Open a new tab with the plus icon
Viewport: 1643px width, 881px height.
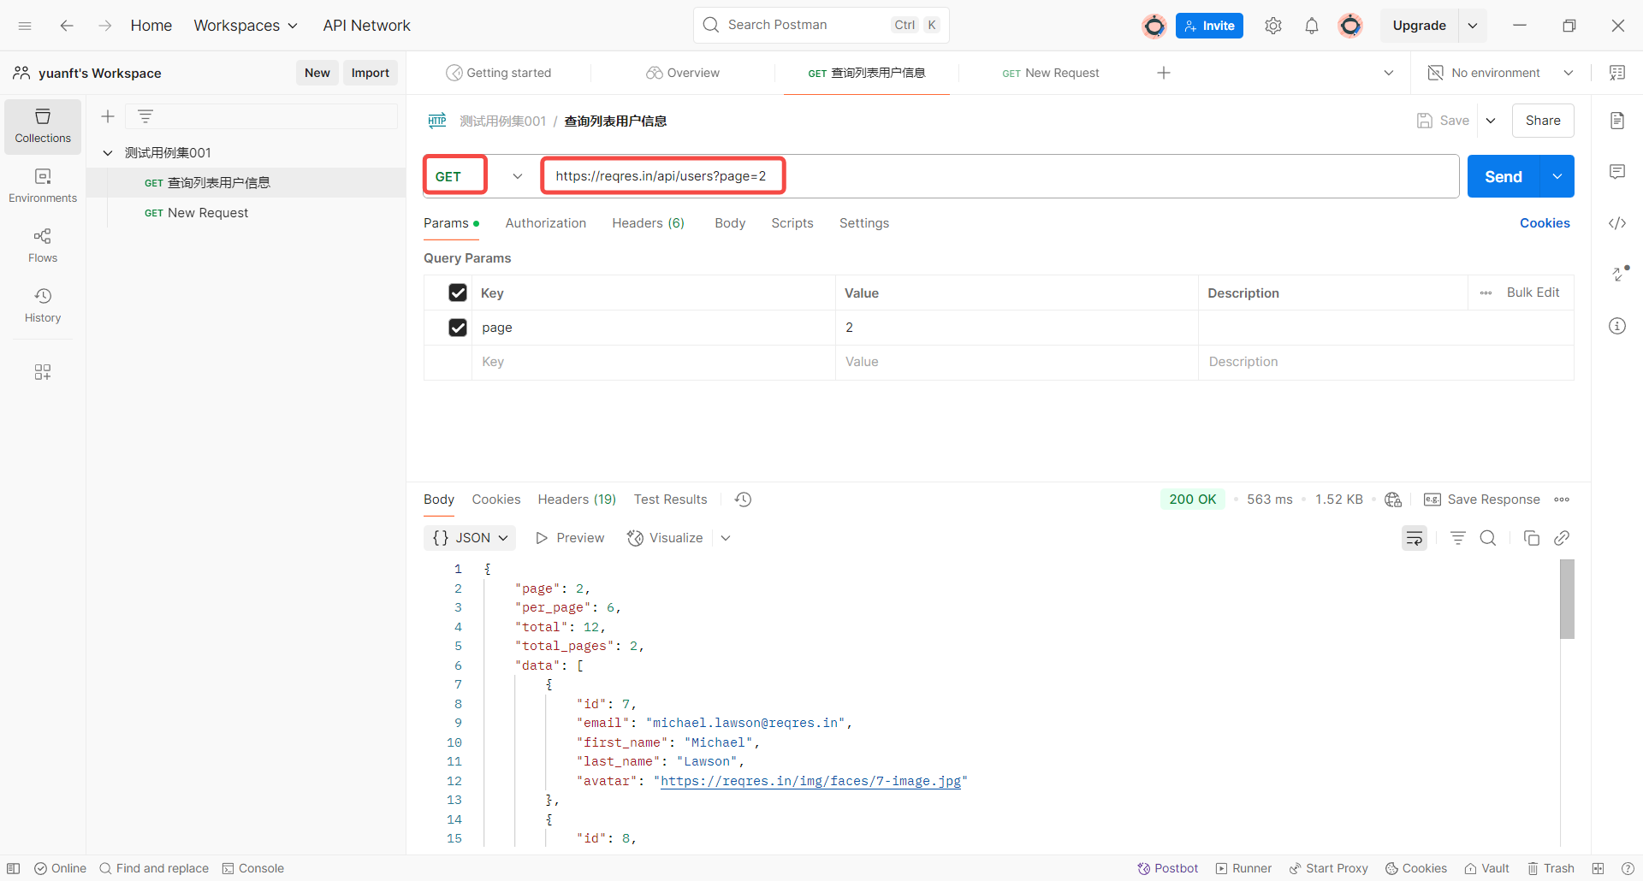(1164, 73)
